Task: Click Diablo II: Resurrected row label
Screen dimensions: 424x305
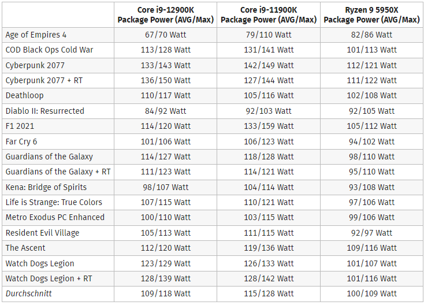Action: [x=45, y=111]
